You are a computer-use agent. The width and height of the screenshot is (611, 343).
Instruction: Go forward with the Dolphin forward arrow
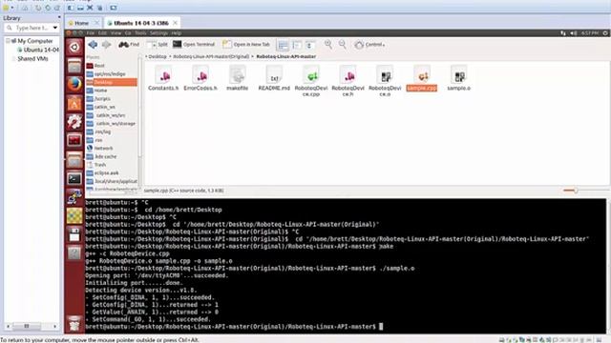[106, 45]
